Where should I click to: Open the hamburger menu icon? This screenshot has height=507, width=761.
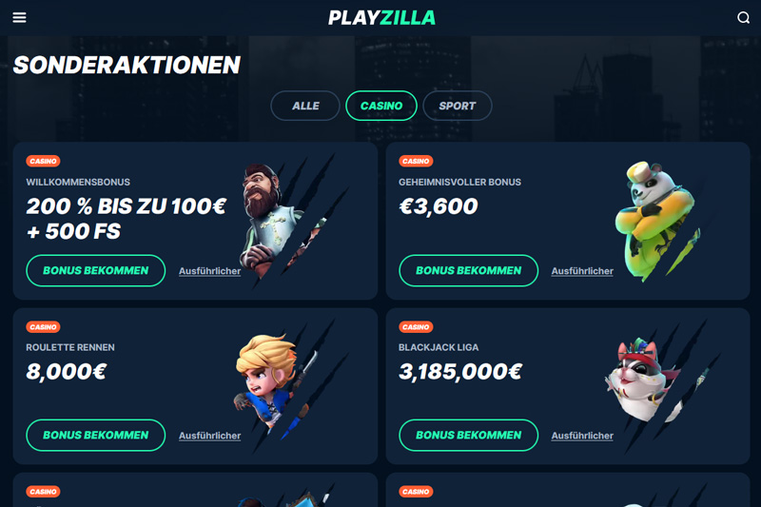[x=19, y=17]
